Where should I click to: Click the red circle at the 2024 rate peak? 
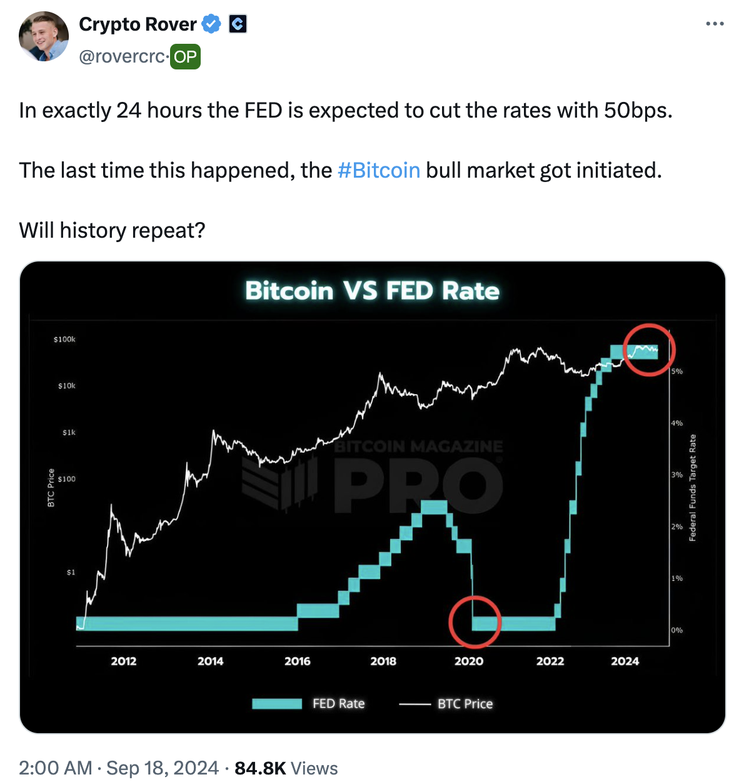[649, 350]
